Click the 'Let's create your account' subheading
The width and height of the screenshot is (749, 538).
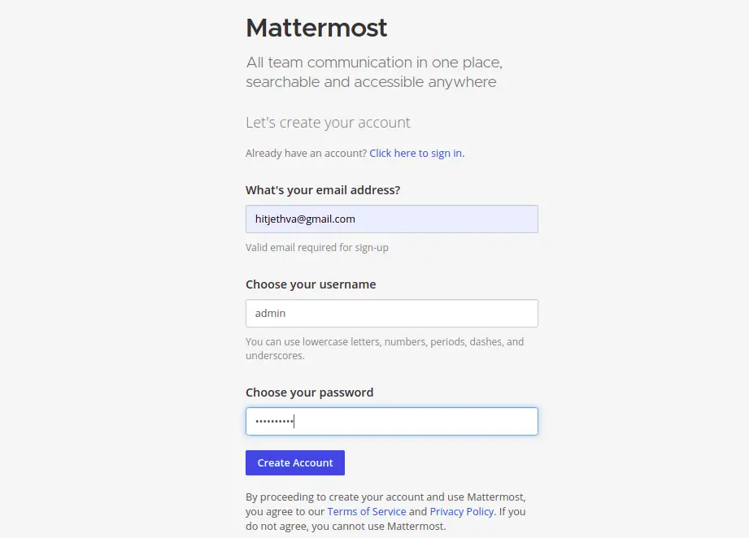[328, 123]
